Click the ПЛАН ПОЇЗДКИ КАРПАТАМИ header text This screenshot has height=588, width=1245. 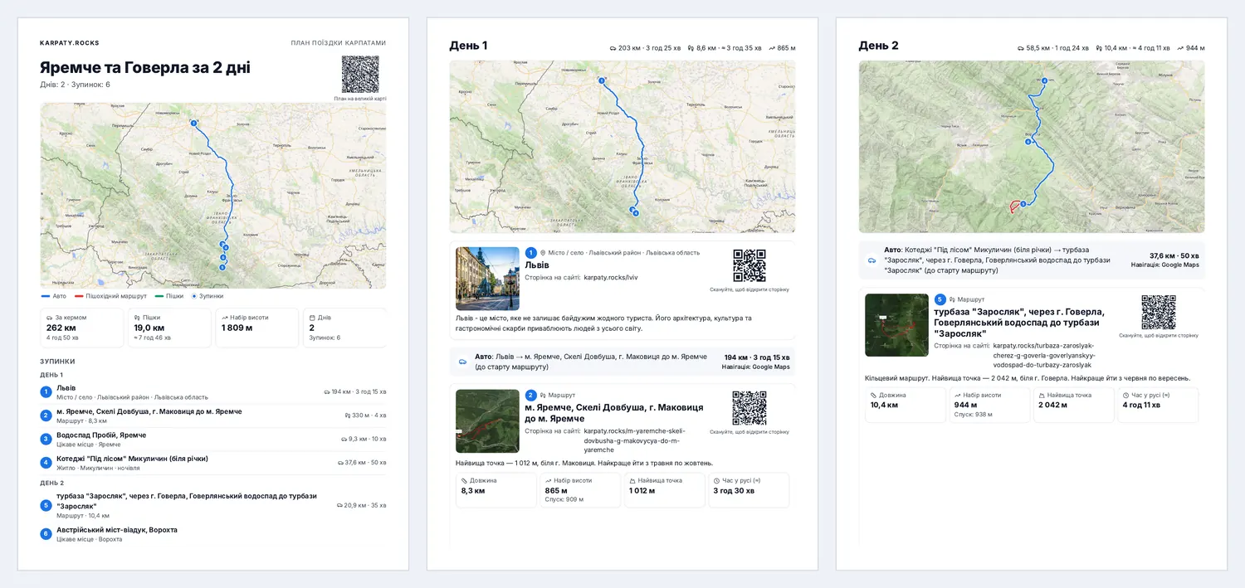point(339,43)
